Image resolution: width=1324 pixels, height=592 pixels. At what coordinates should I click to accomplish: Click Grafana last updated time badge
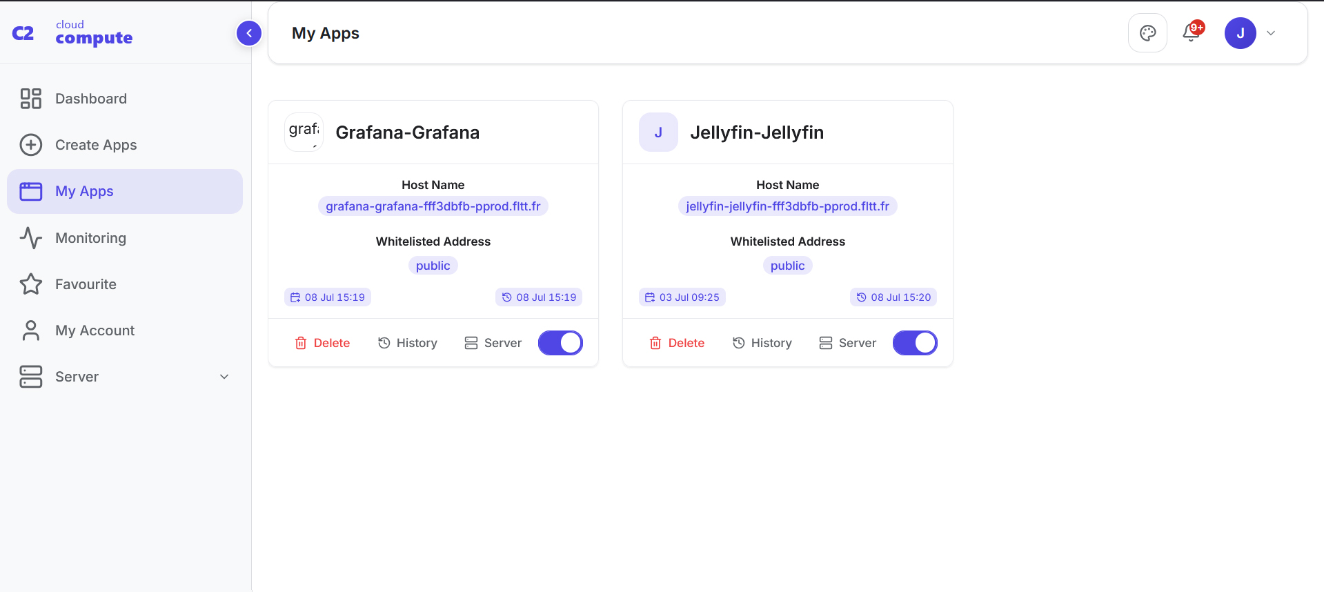(539, 297)
